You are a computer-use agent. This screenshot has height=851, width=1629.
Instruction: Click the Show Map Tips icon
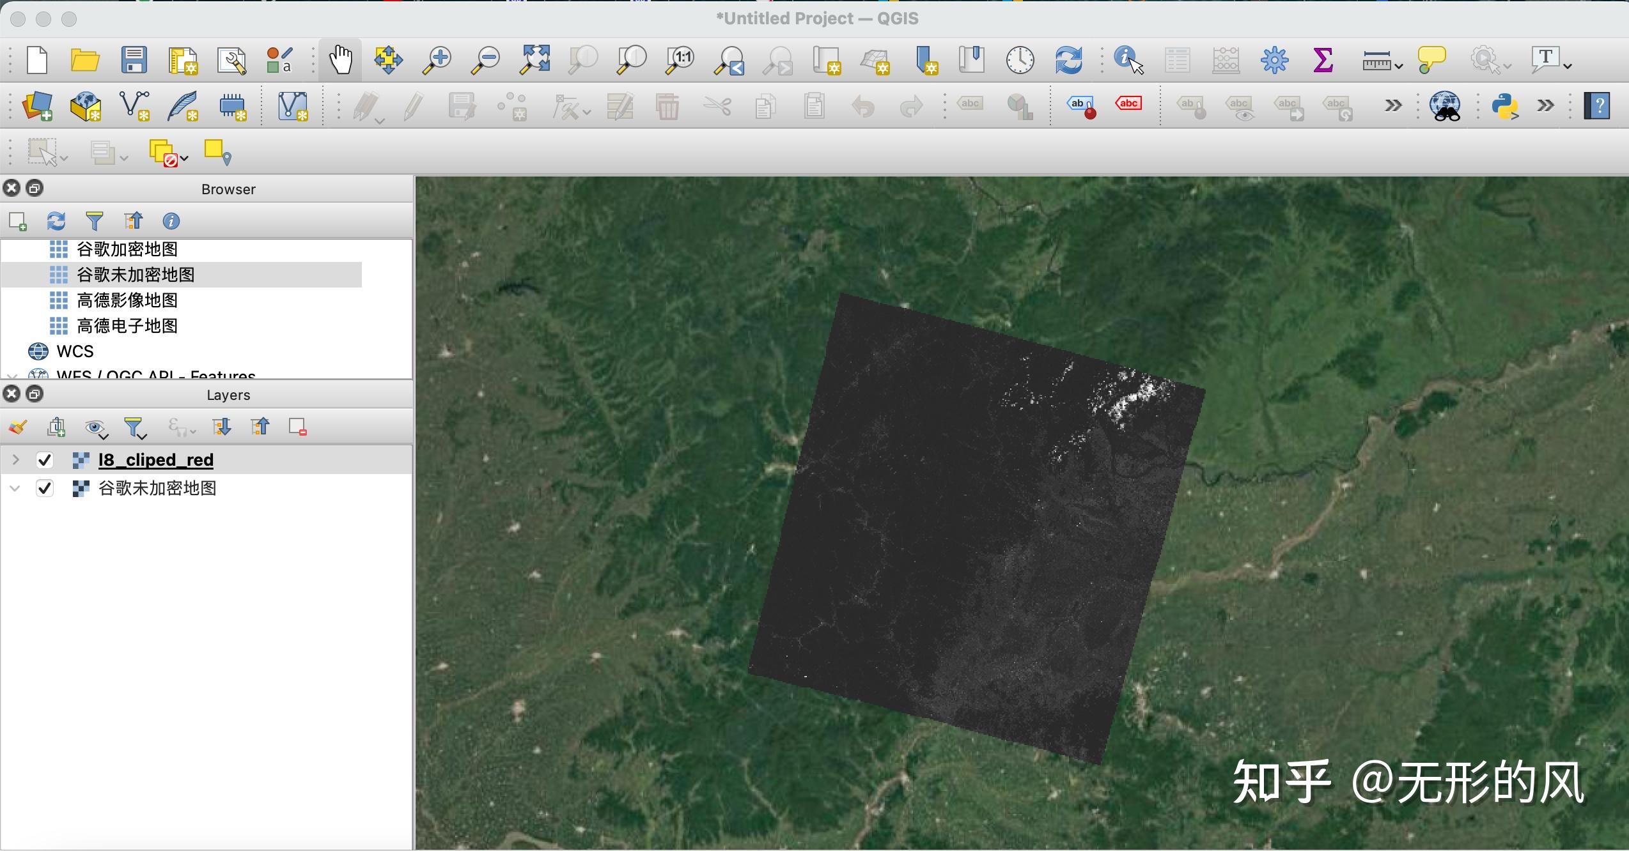pyautogui.click(x=1431, y=60)
